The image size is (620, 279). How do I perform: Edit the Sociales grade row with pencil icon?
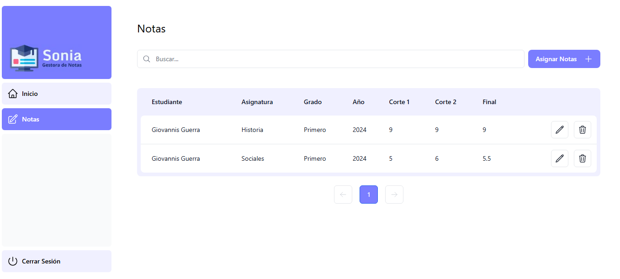click(x=559, y=158)
